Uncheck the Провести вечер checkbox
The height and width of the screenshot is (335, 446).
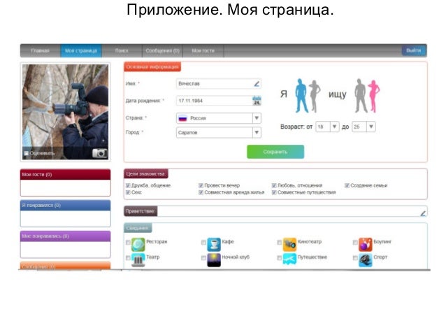pos(201,185)
